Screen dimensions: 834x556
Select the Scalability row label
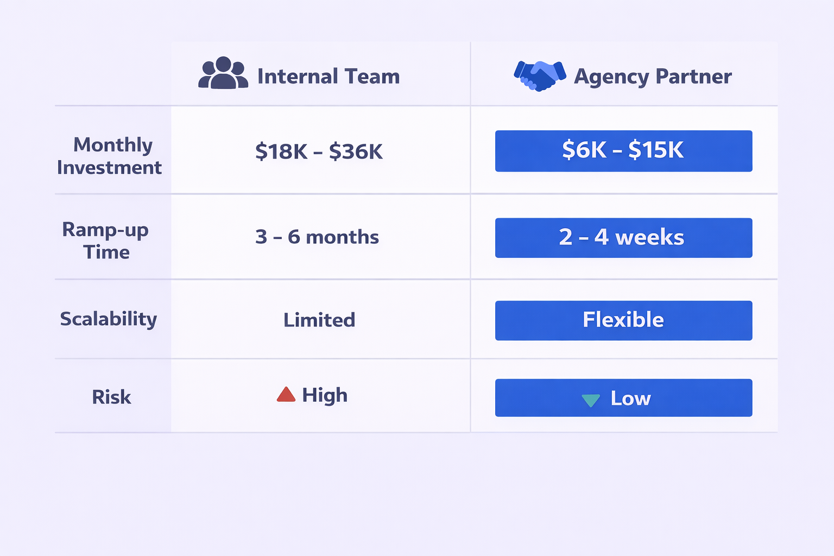[x=109, y=319]
